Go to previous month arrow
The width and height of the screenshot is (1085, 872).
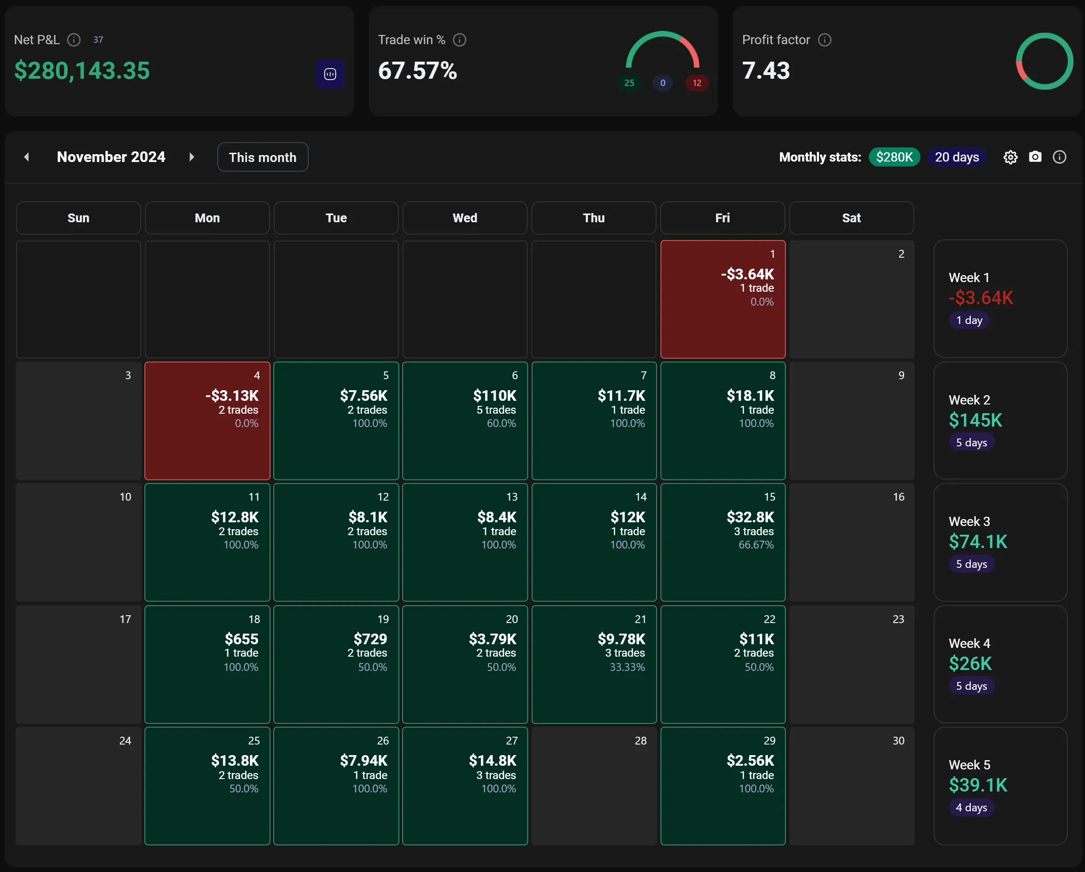(x=27, y=157)
